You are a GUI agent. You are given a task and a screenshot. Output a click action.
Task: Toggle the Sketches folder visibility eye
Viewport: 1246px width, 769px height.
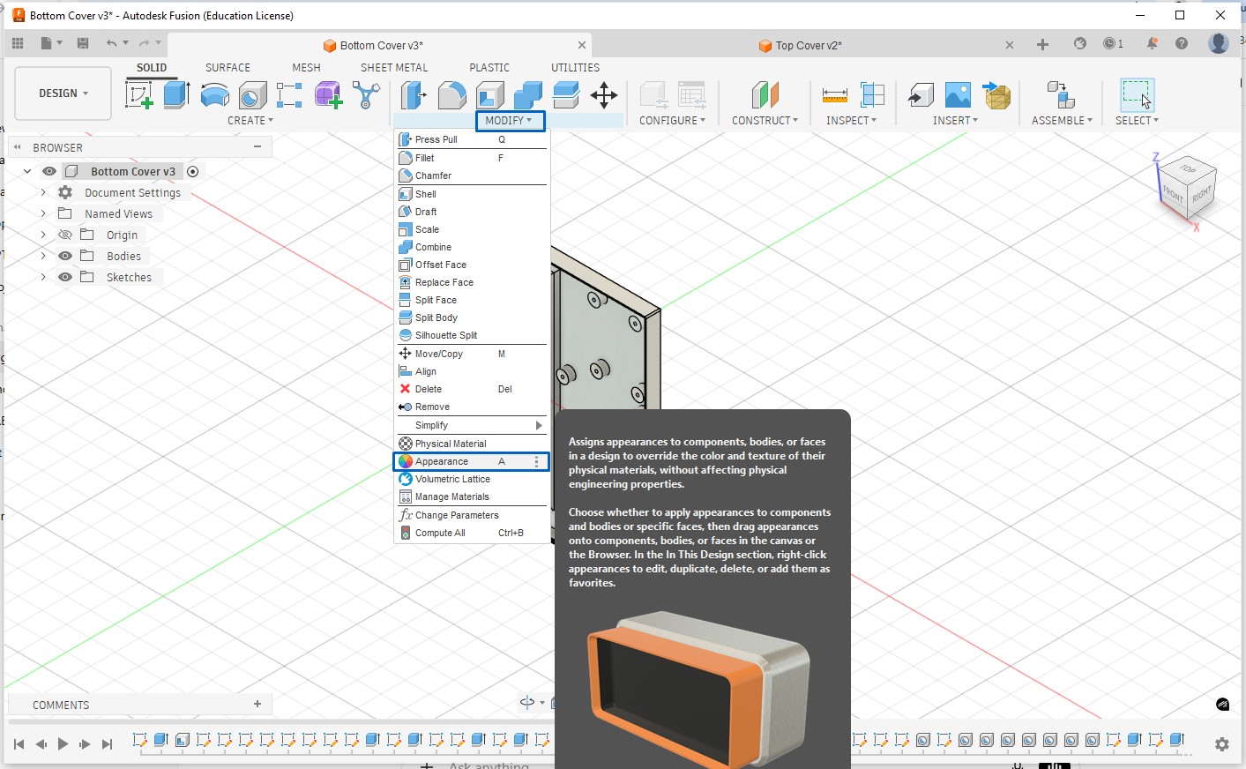65,277
